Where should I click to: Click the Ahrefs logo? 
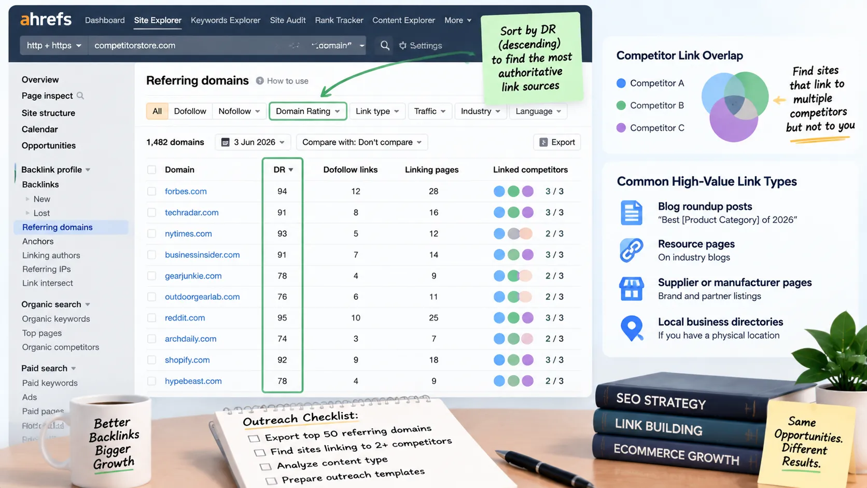tap(46, 20)
